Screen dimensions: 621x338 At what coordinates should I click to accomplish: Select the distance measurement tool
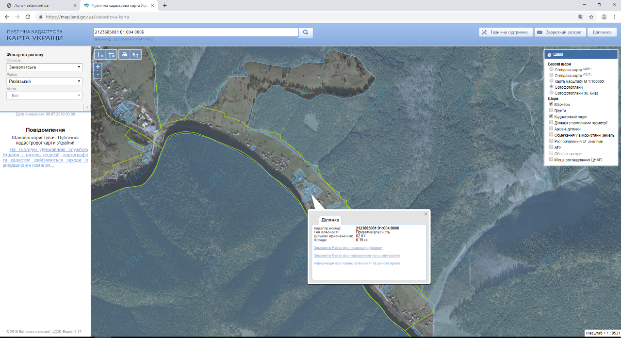[100, 55]
